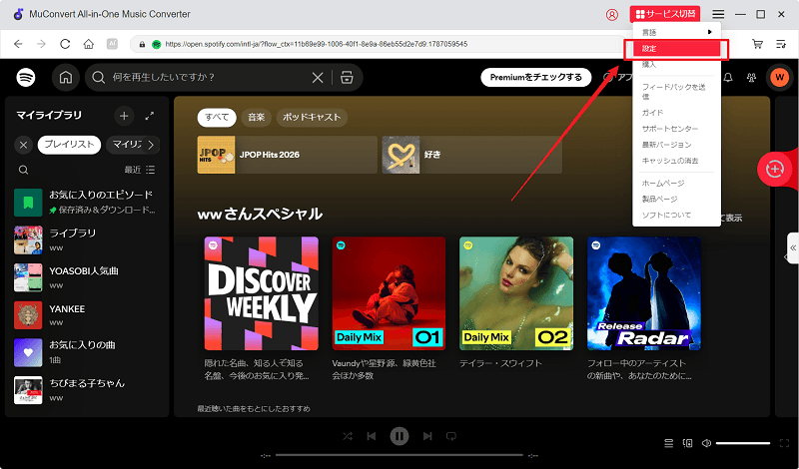Choose サポートセンター menu item
The height and width of the screenshot is (469, 799).
(676, 129)
